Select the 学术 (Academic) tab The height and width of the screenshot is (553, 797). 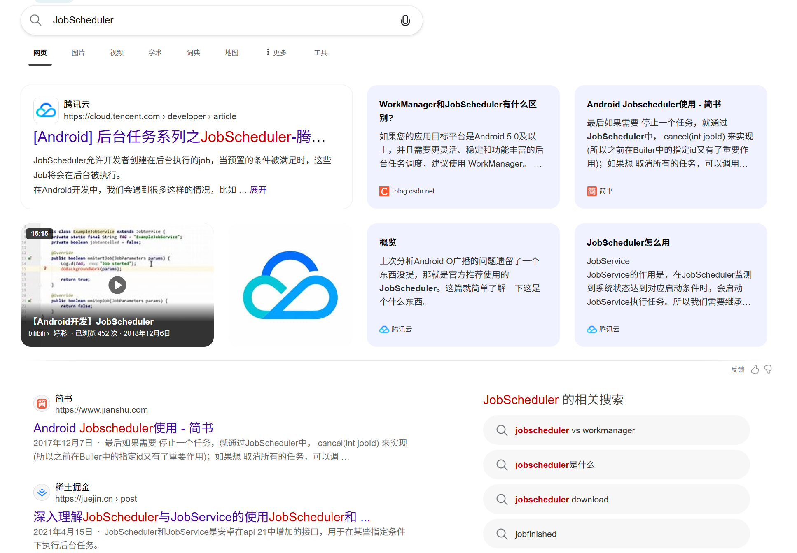(155, 53)
